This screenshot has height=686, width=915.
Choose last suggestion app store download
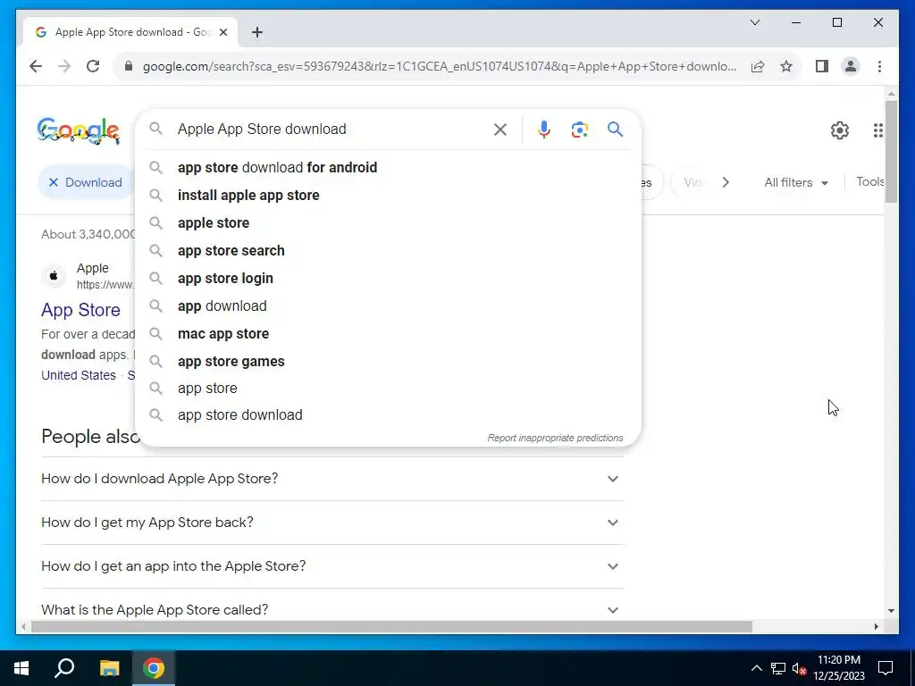[x=388, y=414]
